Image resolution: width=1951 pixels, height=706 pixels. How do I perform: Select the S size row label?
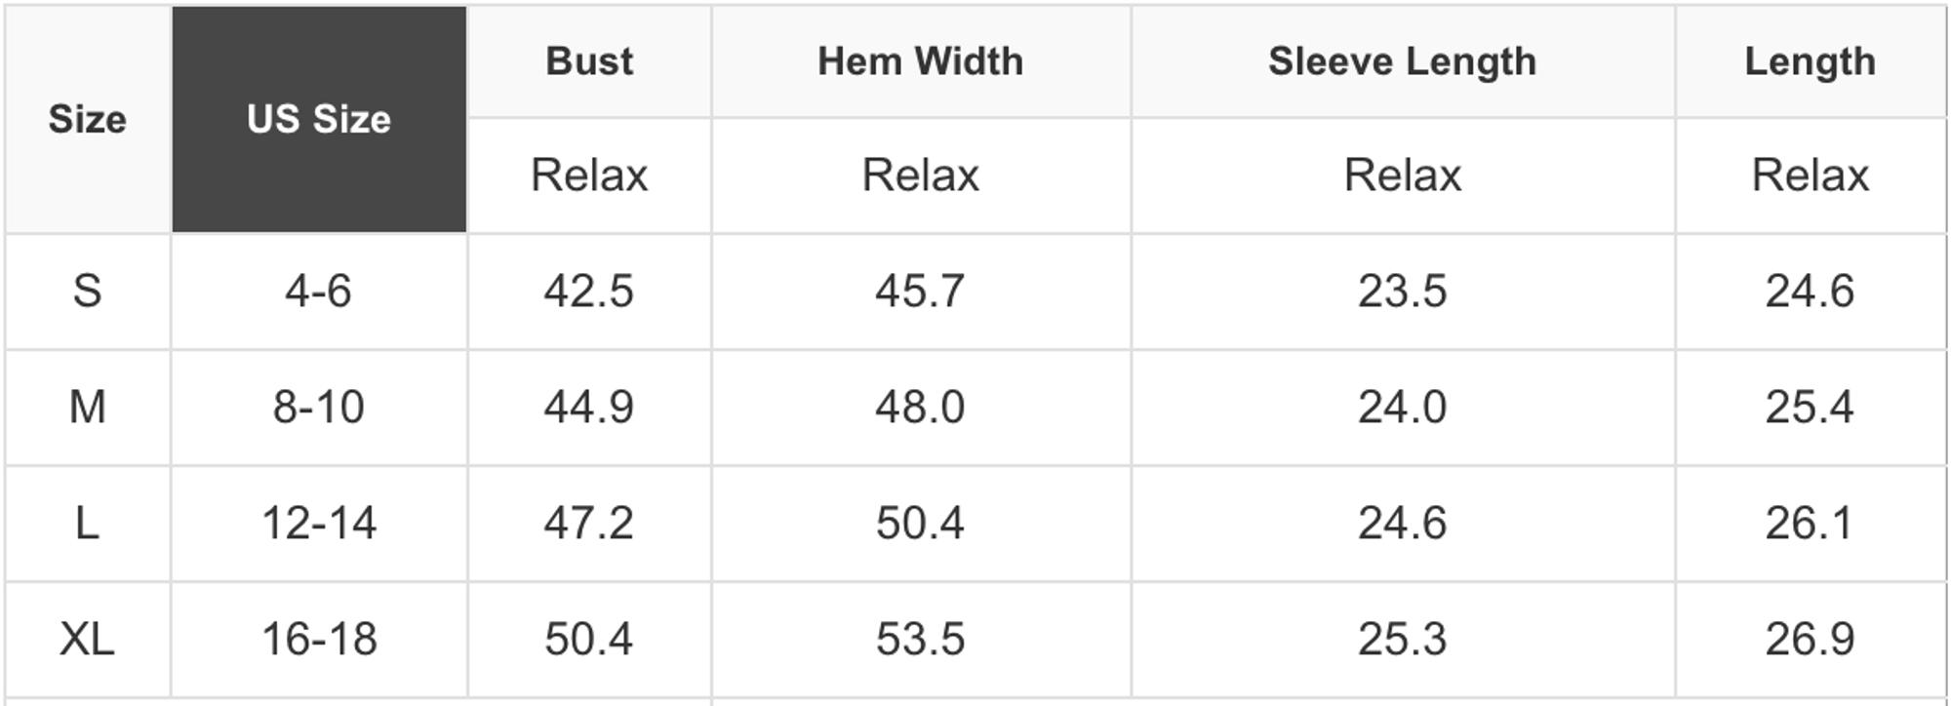[88, 291]
